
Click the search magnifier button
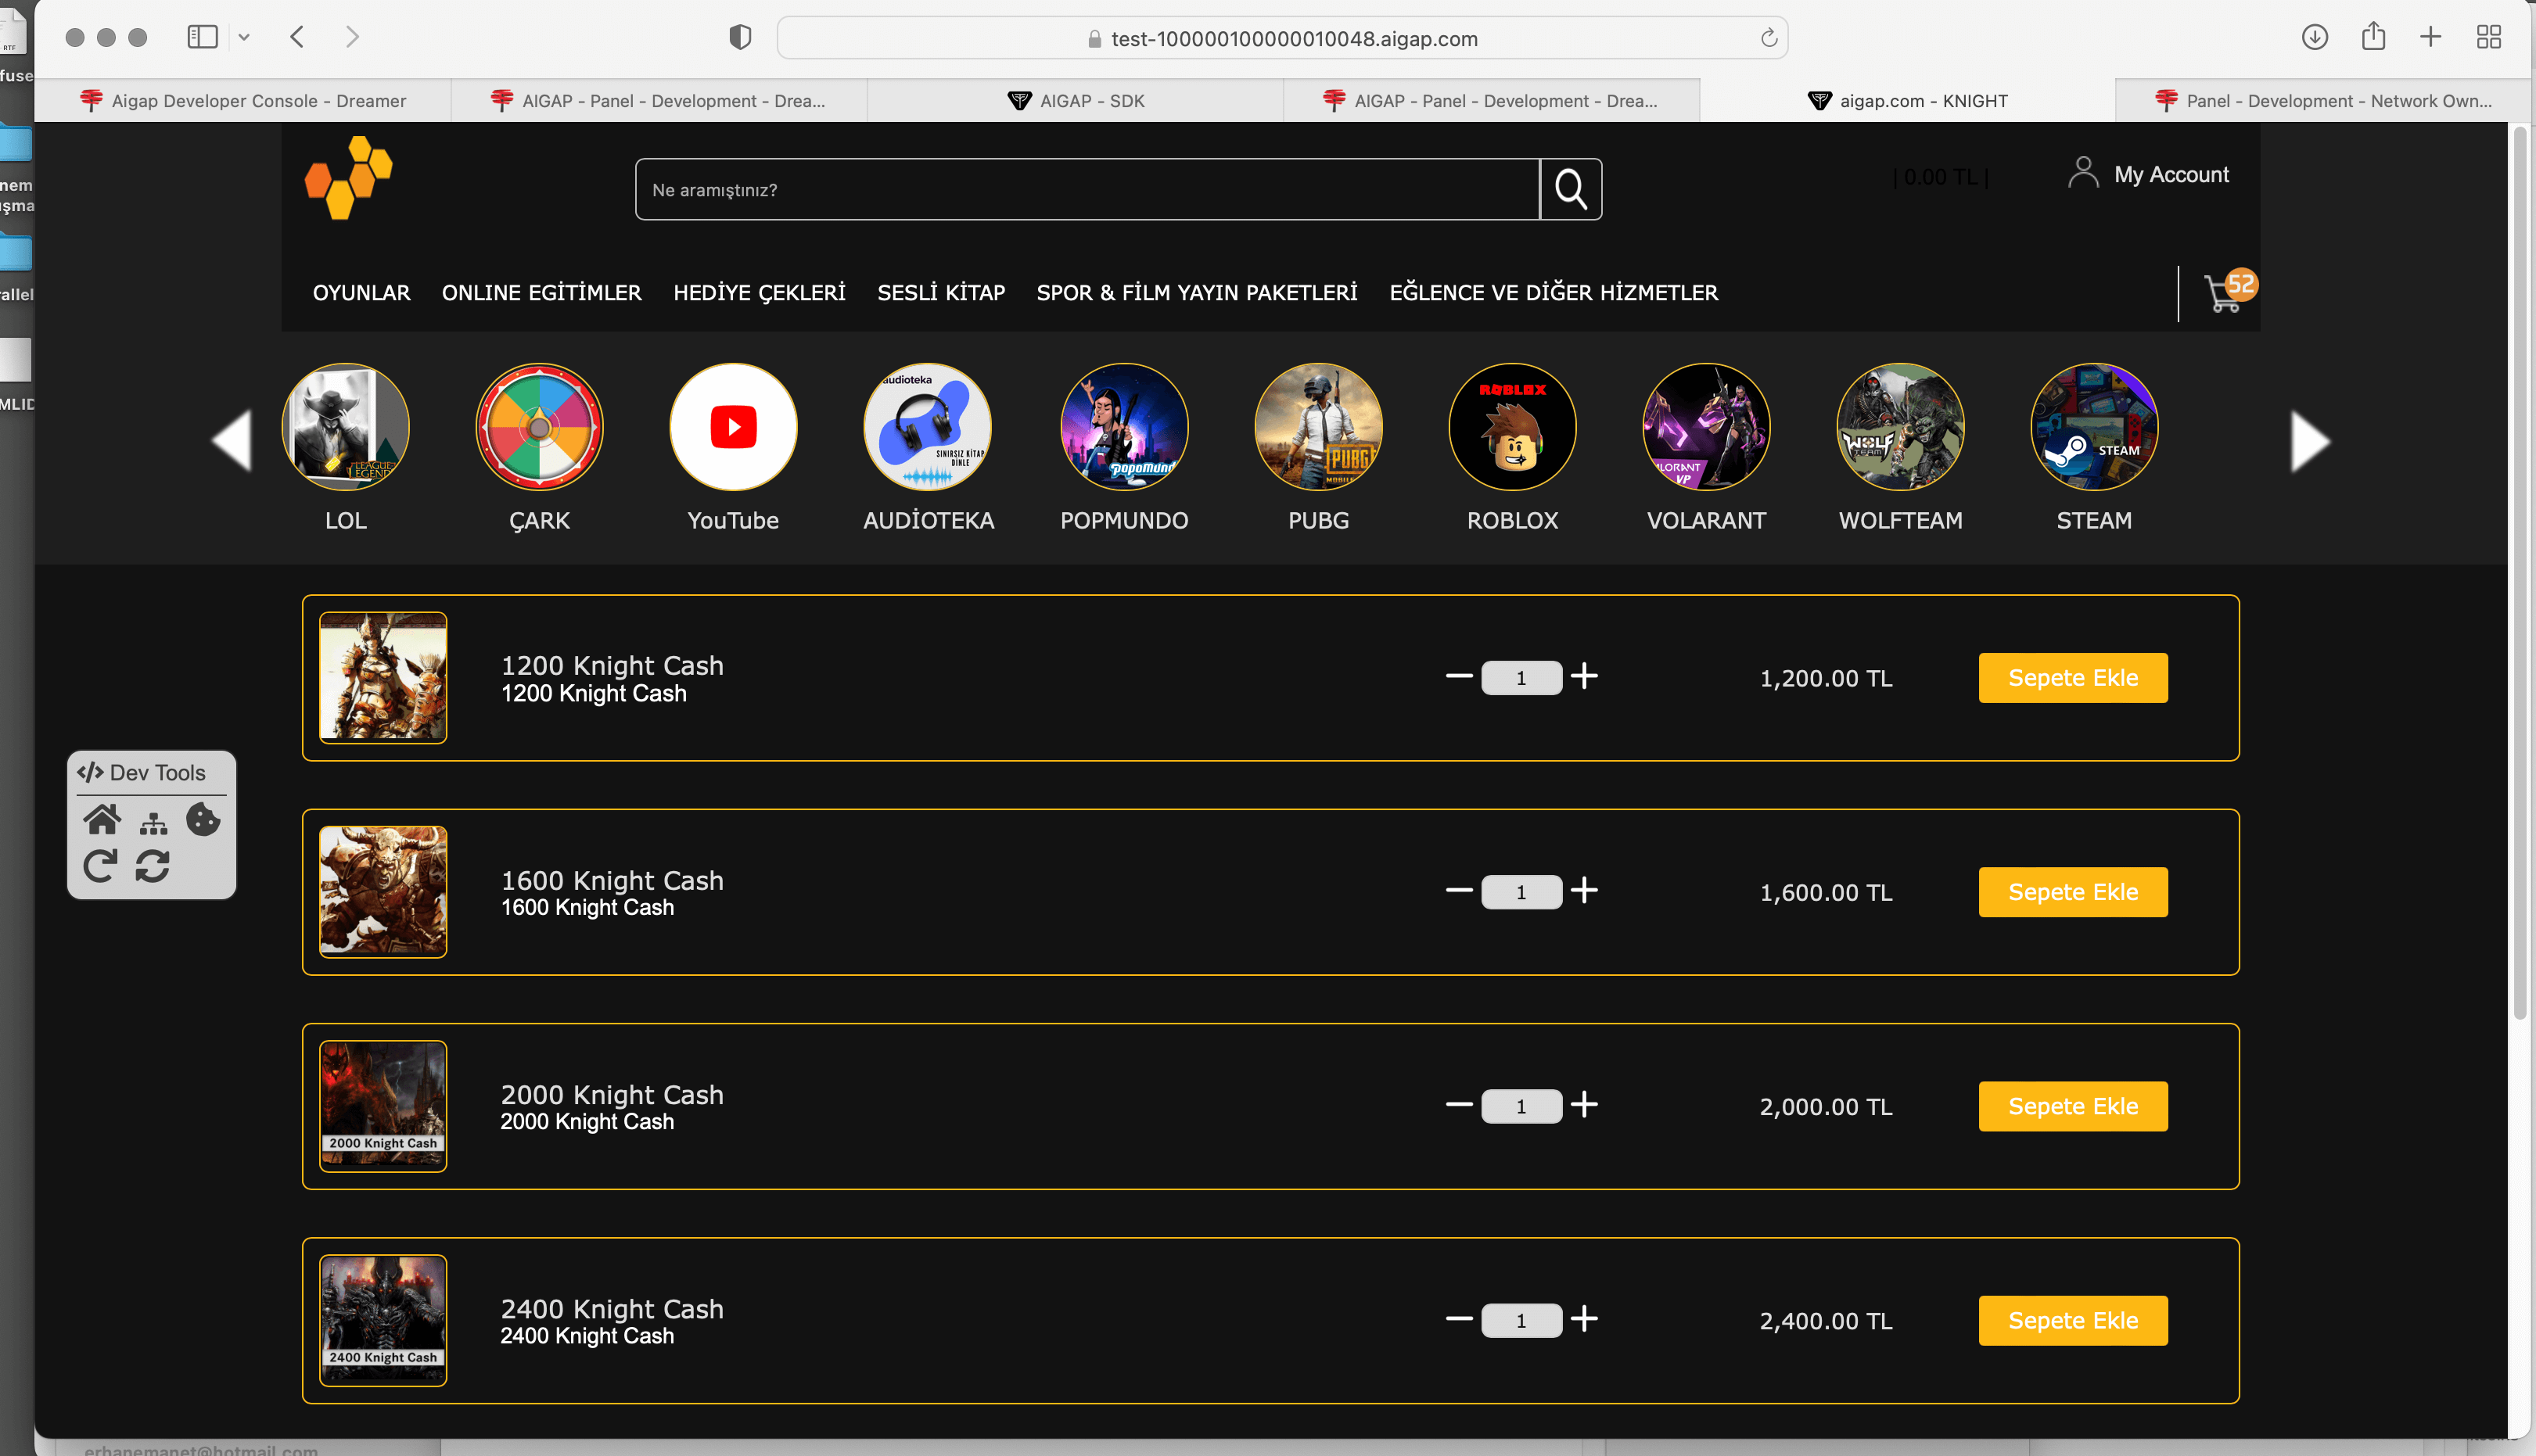(x=1571, y=189)
